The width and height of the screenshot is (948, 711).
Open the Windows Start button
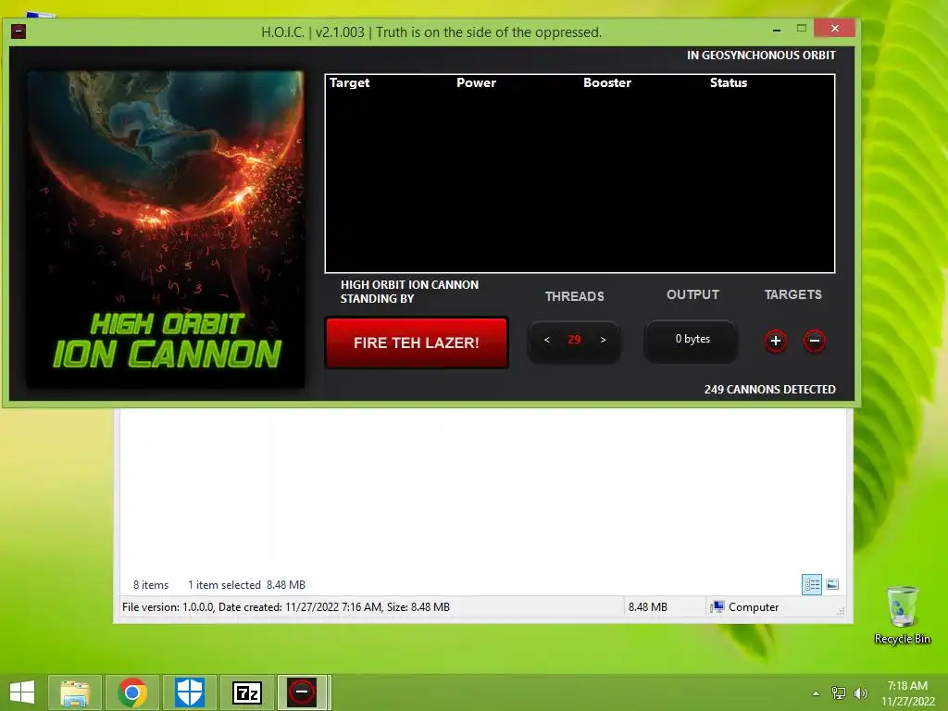pyautogui.click(x=22, y=692)
